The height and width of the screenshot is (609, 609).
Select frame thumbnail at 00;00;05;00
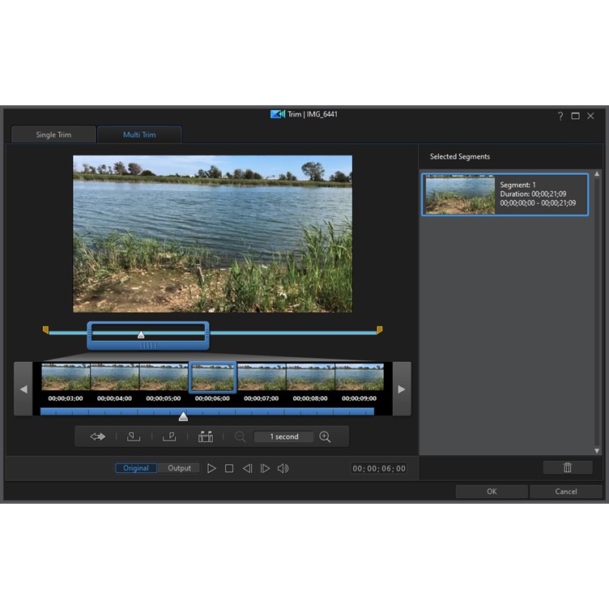tap(164, 377)
